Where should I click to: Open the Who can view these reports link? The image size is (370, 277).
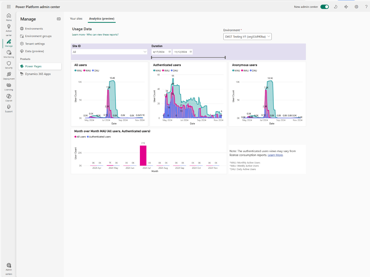pyautogui.click(x=102, y=34)
